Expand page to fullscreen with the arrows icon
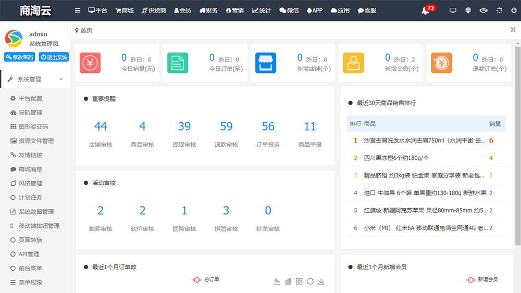Viewport: 521px width, 293px height. [513, 30]
